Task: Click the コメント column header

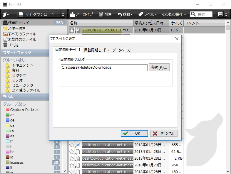Action: 204,23
